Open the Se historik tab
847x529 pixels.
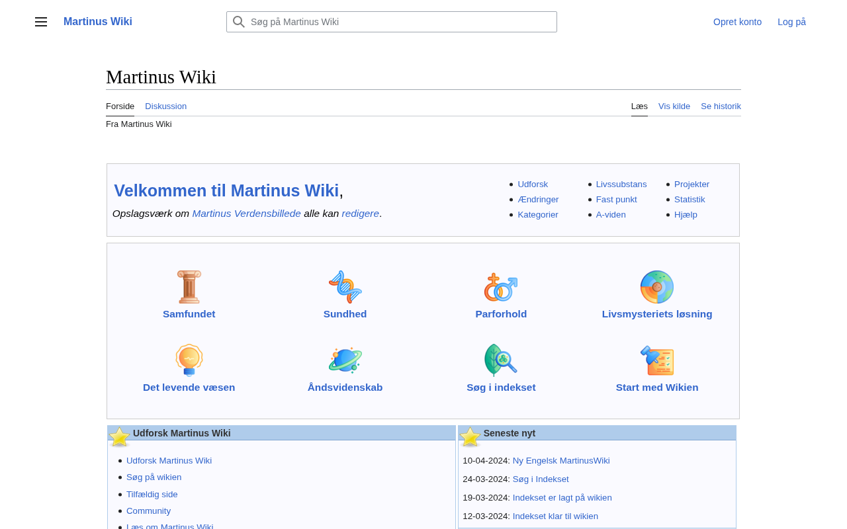(x=721, y=106)
